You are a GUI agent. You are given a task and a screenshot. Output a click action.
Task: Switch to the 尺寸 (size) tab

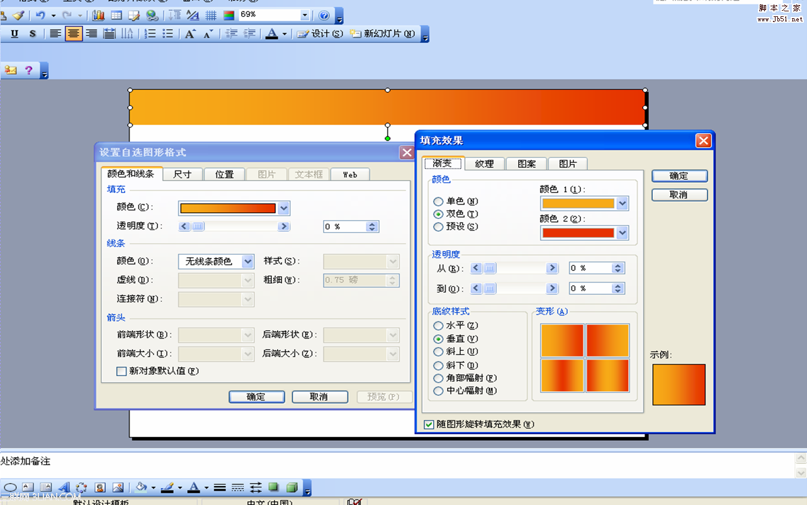183,174
